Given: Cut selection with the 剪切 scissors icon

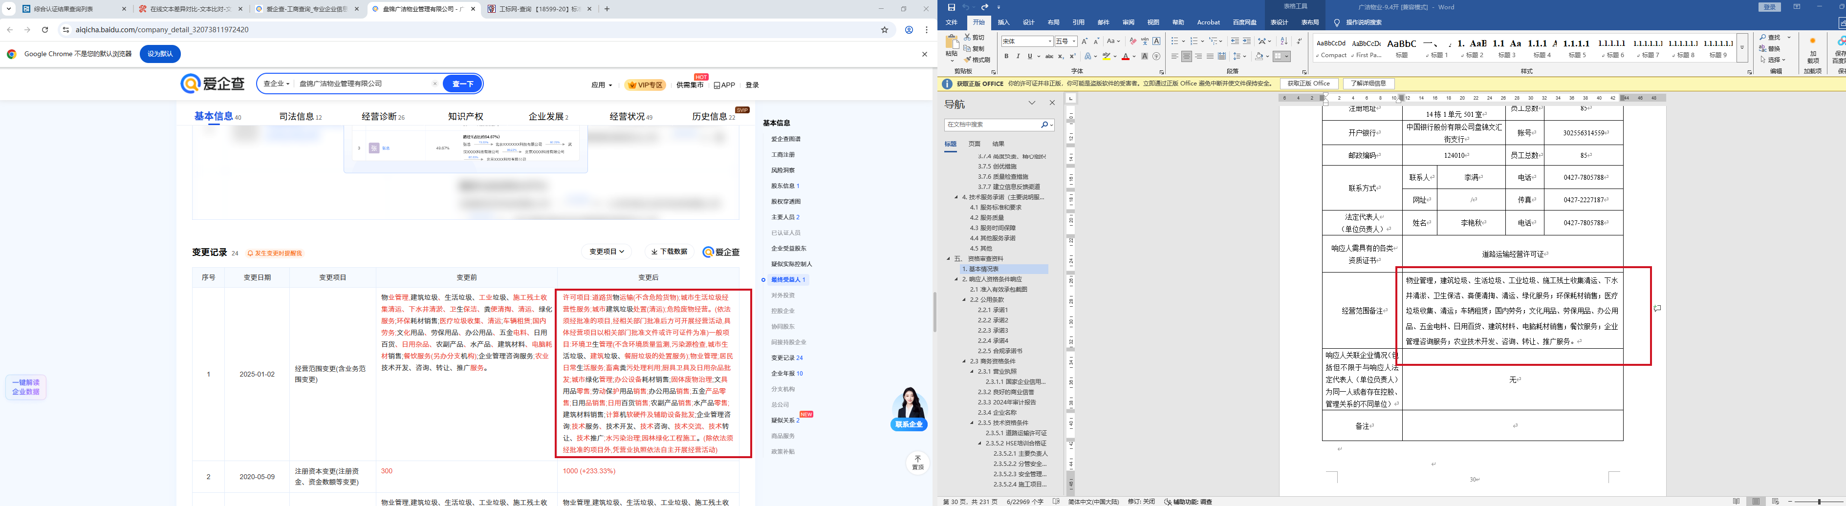Looking at the screenshot, I should click(975, 37).
